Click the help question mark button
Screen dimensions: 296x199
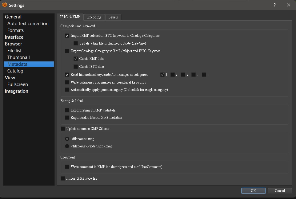coord(275,5)
